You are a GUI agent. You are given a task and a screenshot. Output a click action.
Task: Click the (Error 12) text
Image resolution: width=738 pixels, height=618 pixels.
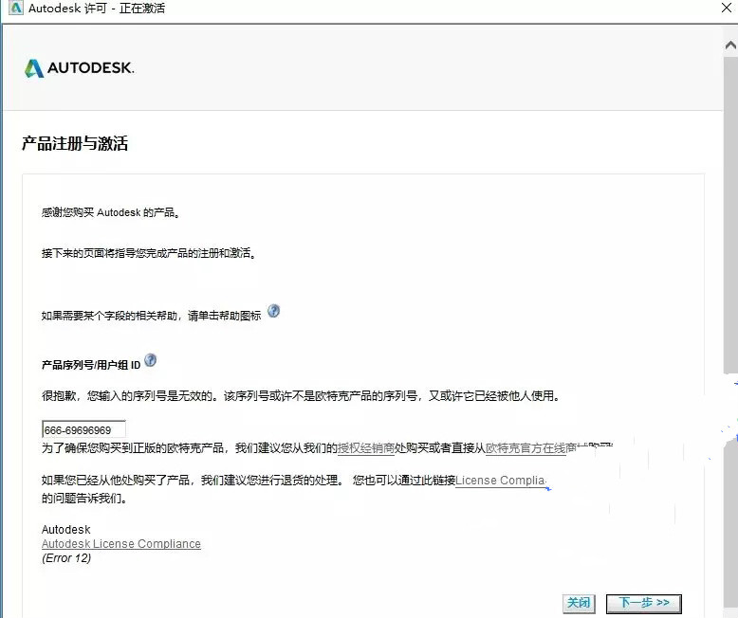coord(65,558)
